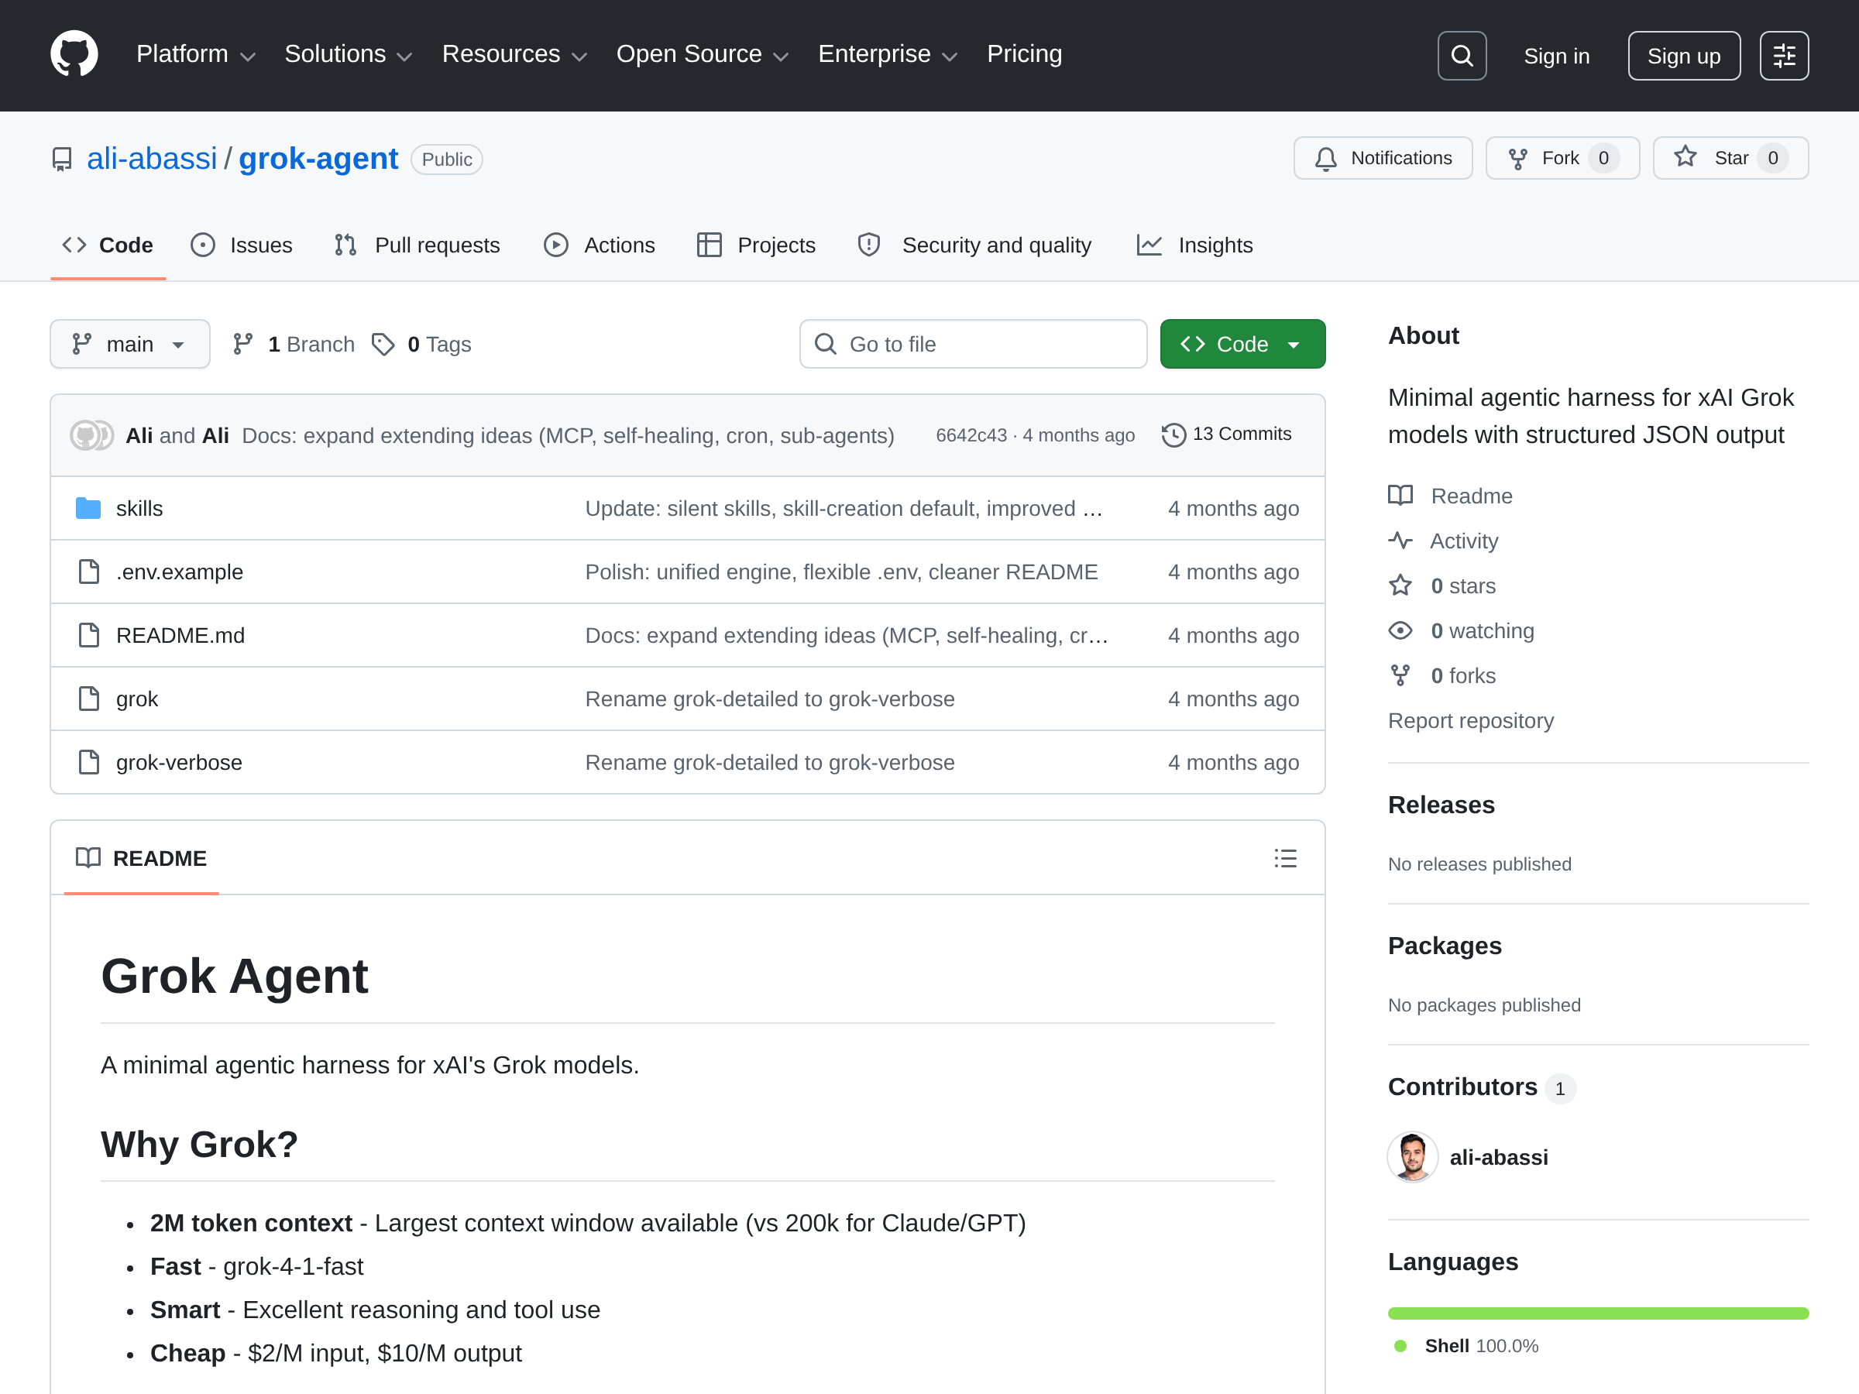Click the watching eye icon
1859x1394 pixels.
(1400, 630)
